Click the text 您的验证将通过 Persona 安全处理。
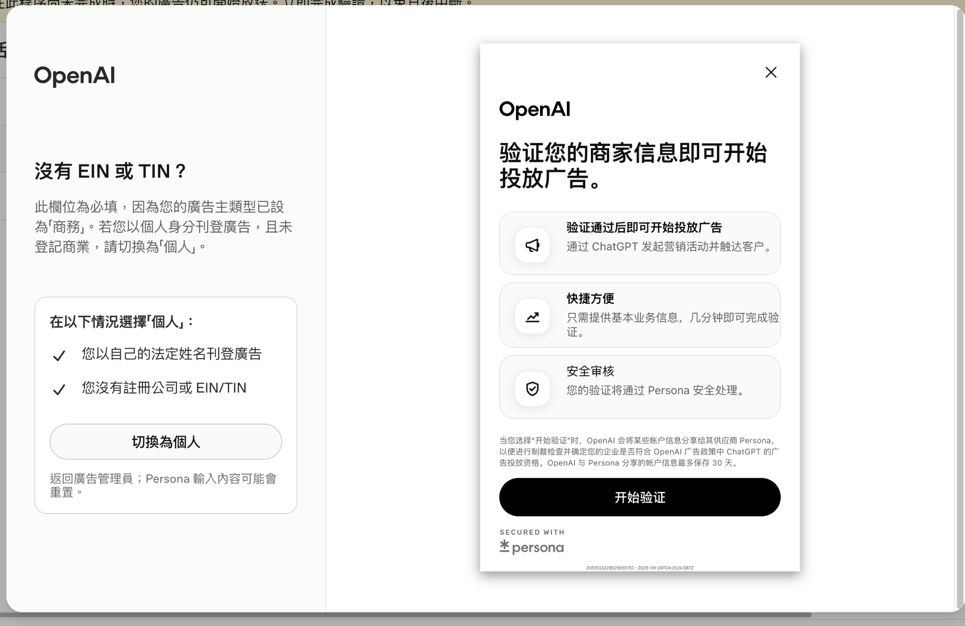Viewport: 965px width, 626px height. (657, 390)
